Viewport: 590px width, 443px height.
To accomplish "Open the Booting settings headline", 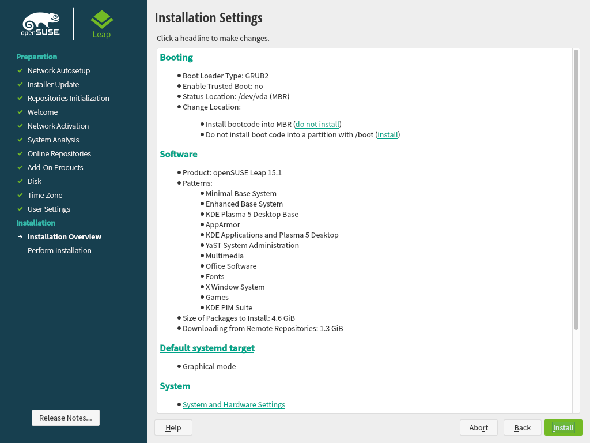I will click(176, 57).
